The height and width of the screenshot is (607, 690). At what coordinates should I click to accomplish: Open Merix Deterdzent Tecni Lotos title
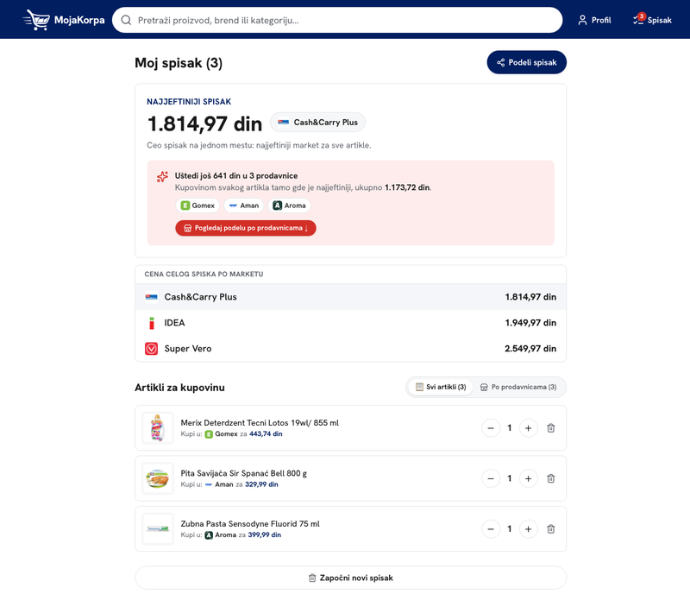pyautogui.click(x=260, y=422)
